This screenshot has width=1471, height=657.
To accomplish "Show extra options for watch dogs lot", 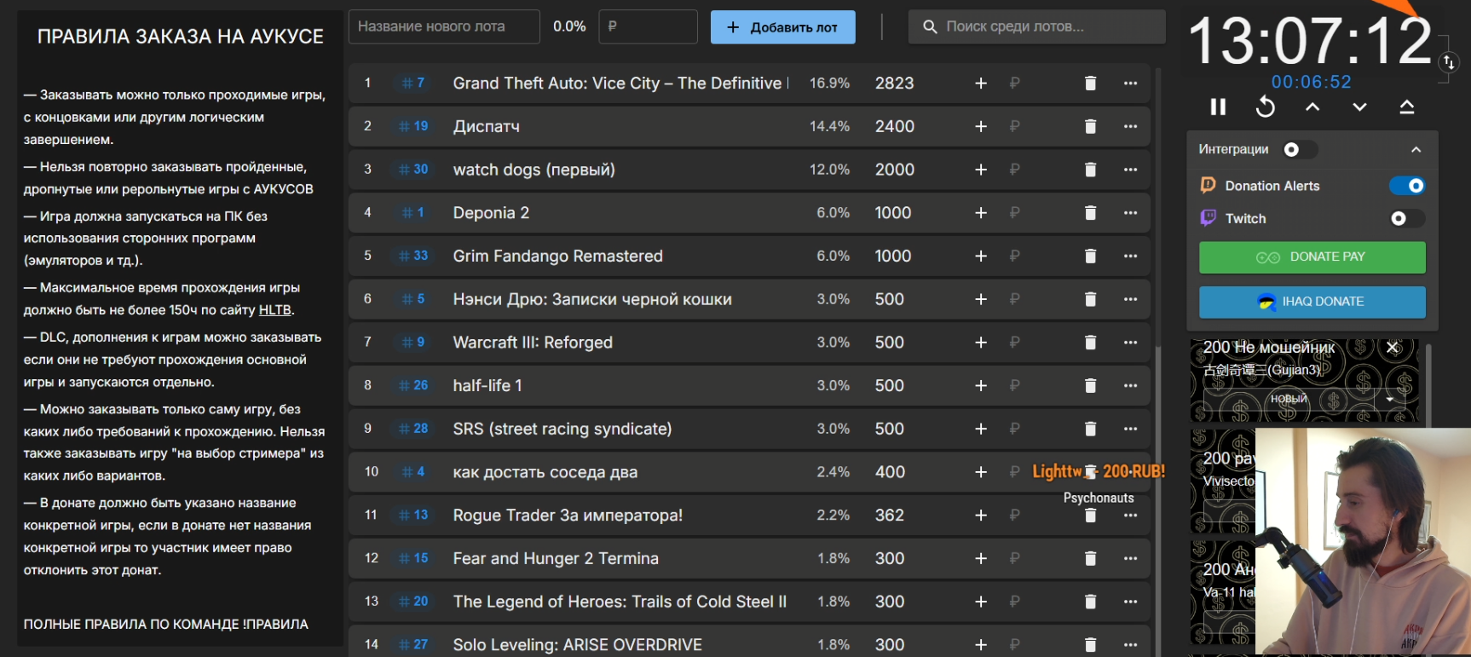I will pos(1131,170).
